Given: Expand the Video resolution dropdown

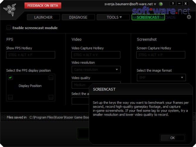Looking at the screenshot, I should tap(96, 70).
